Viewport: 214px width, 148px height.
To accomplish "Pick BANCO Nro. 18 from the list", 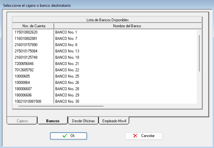I will coord(67,57).
